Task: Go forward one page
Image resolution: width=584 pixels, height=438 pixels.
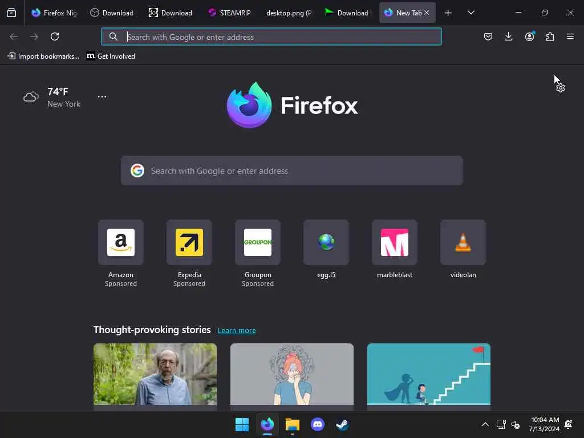Action: coord(34,36)
